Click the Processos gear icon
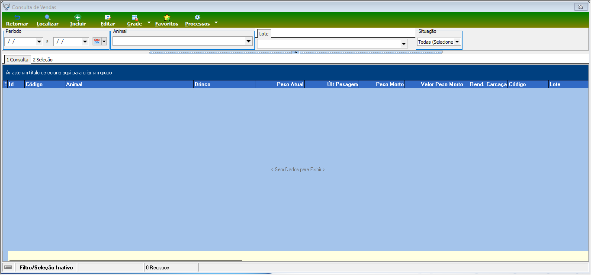This screenshot has width=591, height=275. coord(197,17)
